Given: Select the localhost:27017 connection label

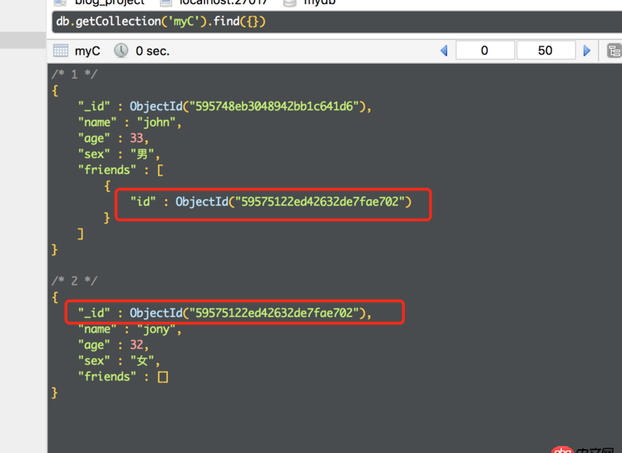Looking at the screenshot, I should pos(223,2).
